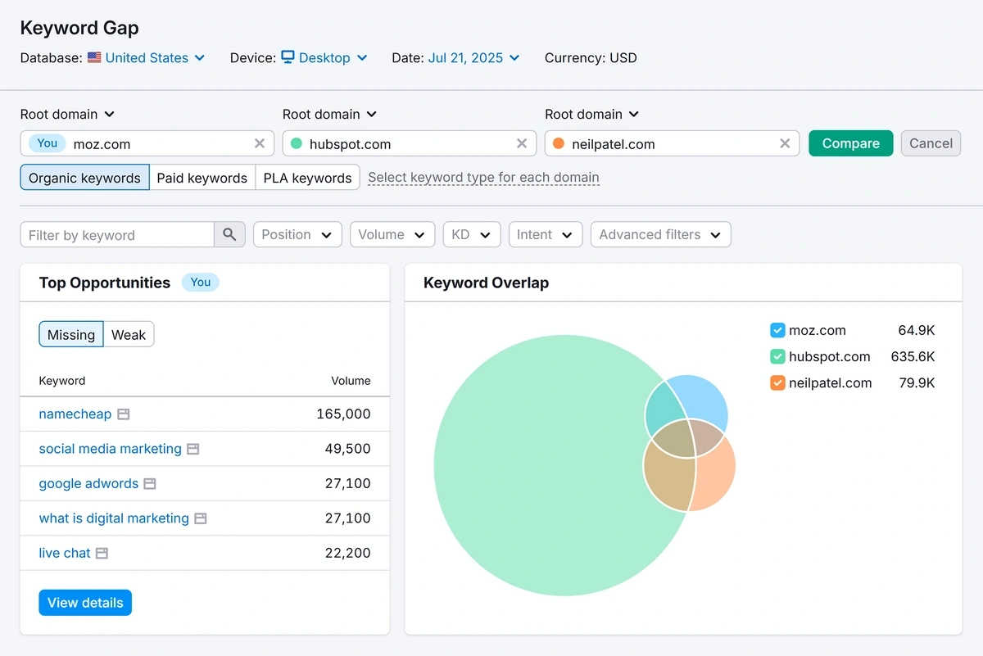The image size is (983, 656).
Task: Click the View details button
Action: tap(85, 603)
